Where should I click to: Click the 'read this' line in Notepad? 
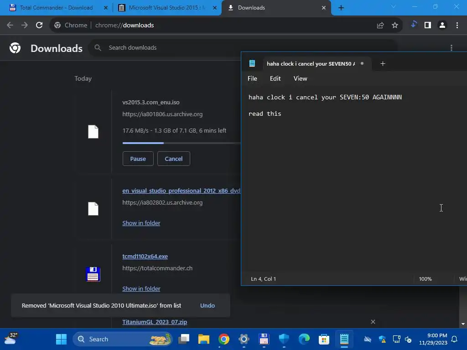pos(265,113)
